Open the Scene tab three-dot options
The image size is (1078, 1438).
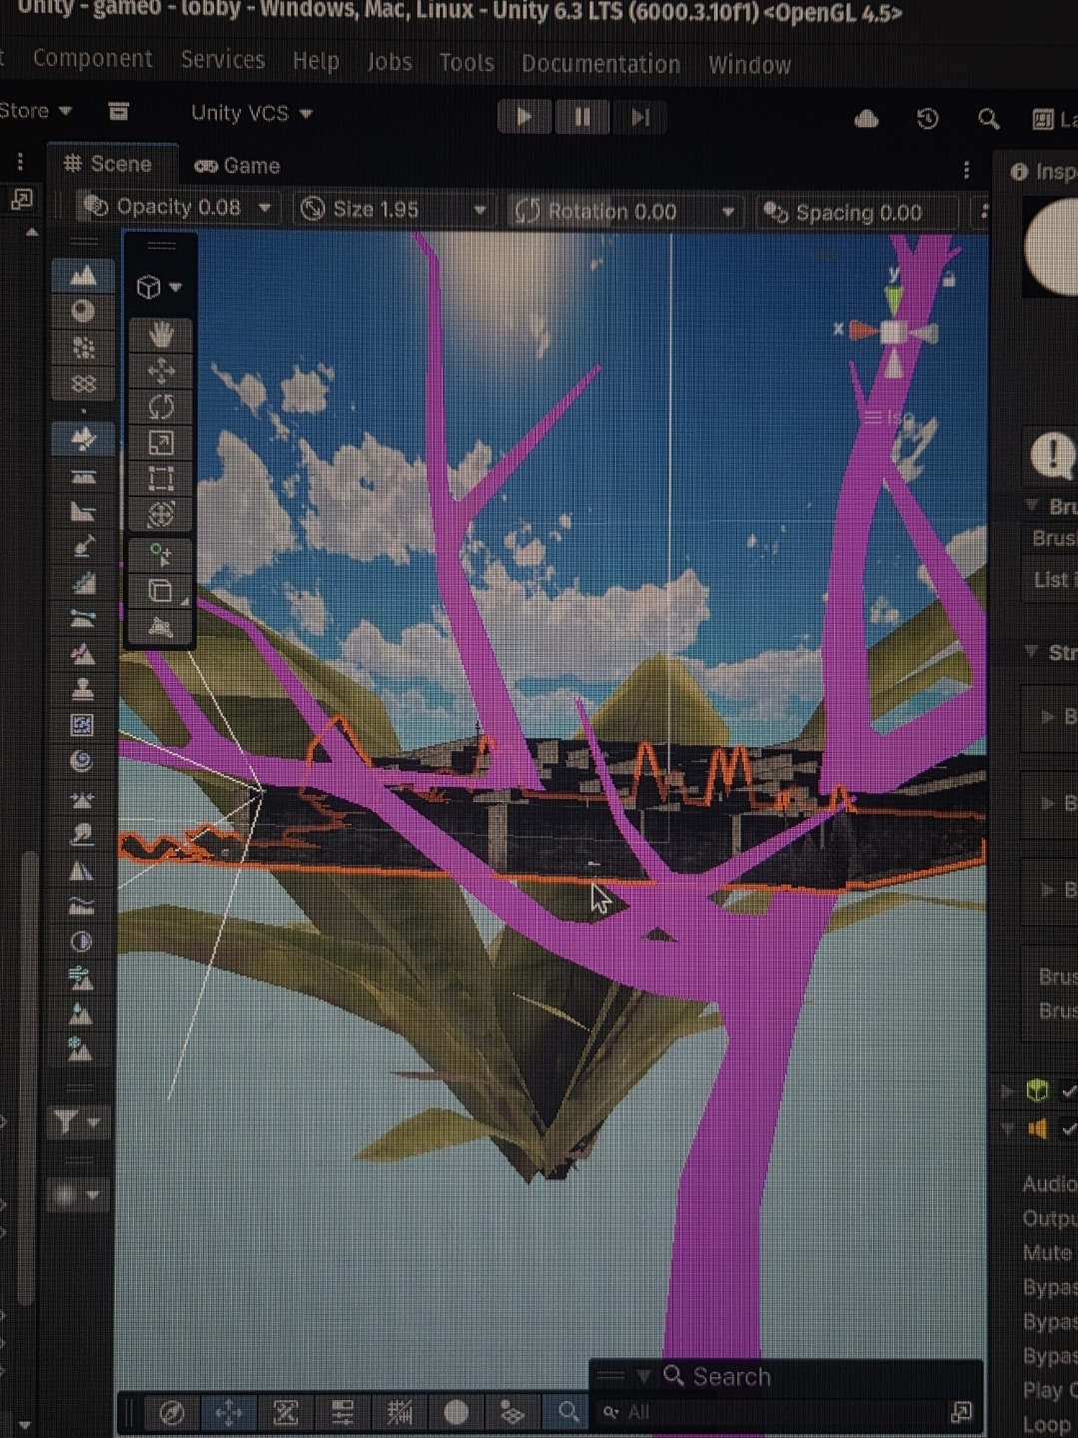(x=966, y=171)
